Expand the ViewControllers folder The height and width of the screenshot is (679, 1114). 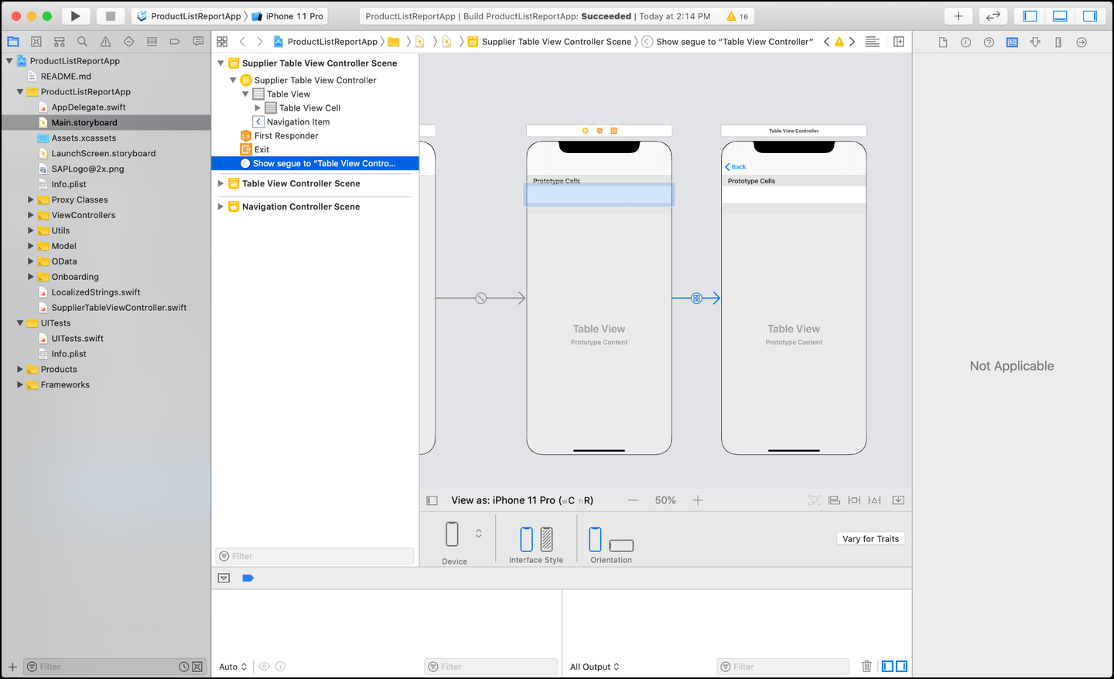click(30, 215)
